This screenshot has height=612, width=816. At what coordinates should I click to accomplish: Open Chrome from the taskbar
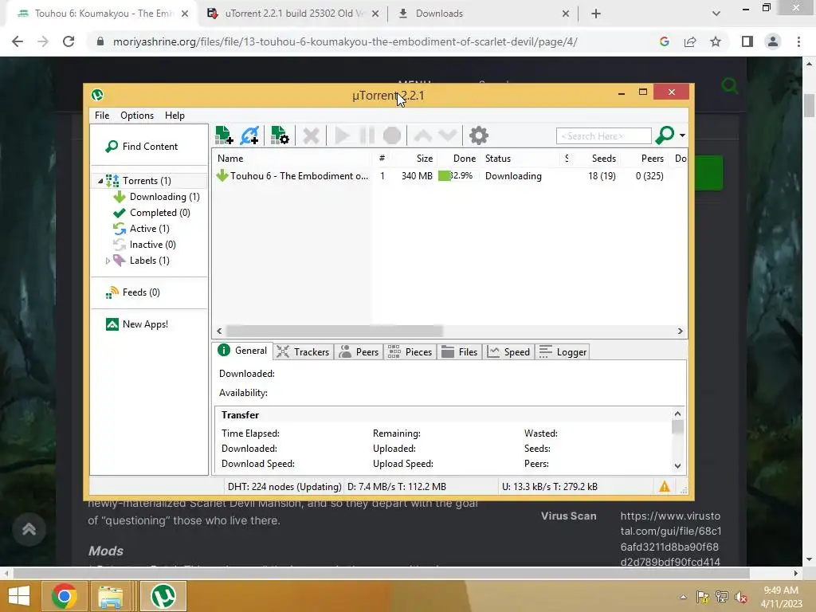65,596
